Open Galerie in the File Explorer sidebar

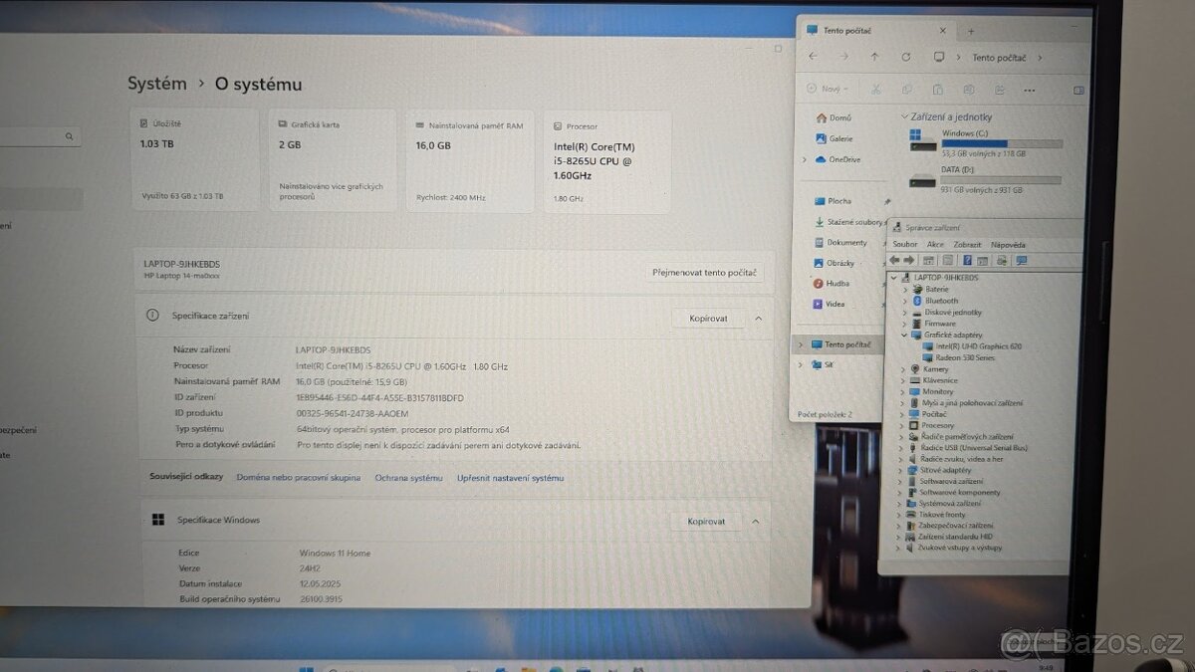click(x=837, y=138)
